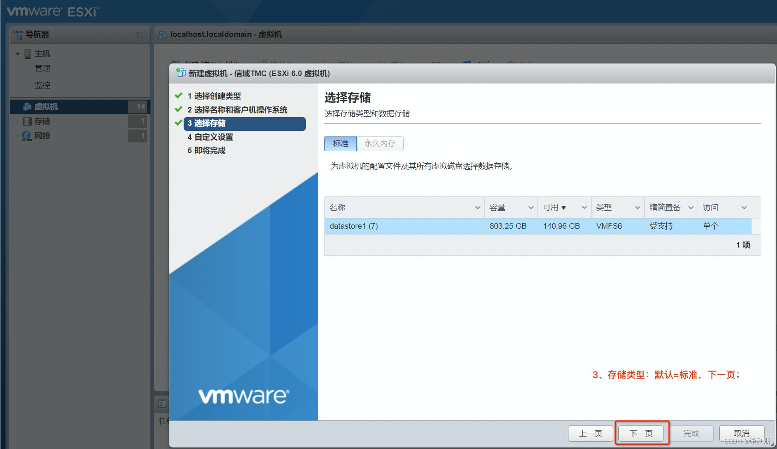
Task: Click the tasks panel icon behind dialog
Action: click(162, 403)
